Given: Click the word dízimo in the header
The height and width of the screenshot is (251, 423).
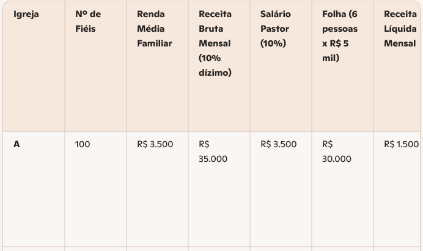Looking at the screenshot, I should click(215, 73).
